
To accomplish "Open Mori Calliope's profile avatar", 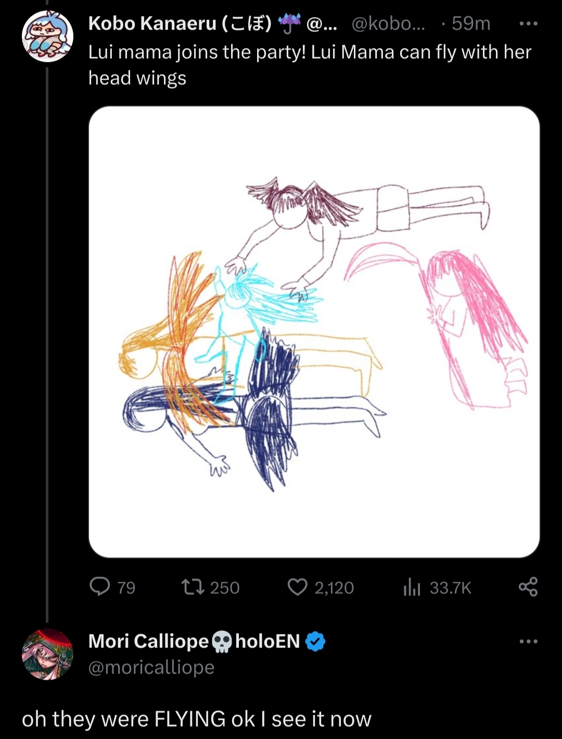I will [x=47, y=654].
